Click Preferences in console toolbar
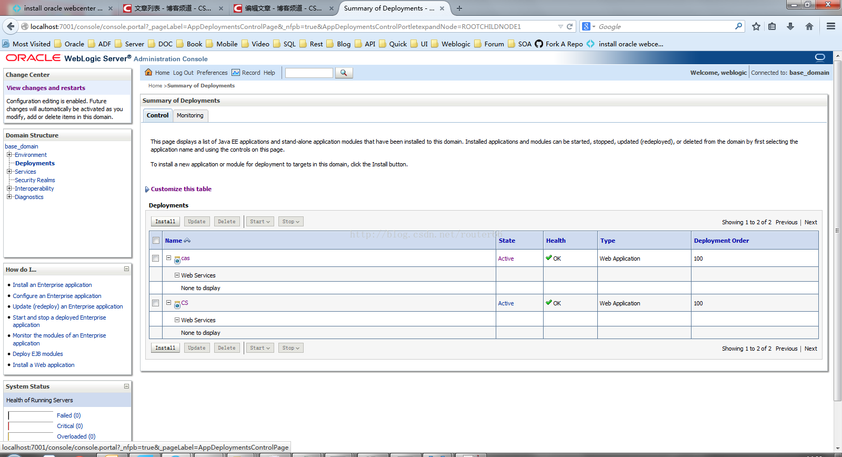 tap(212, 73)
